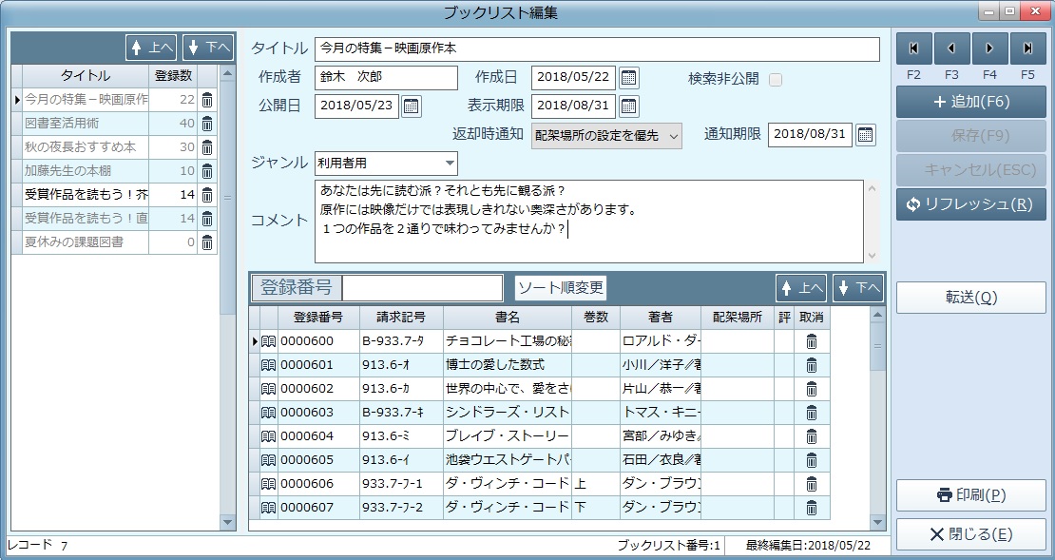The image size is (1055, 560).
Task: Move booklist up with left-panel 上へ button
Action: (x=151, y=48)
